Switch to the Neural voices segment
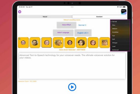The height and width of the screenshot is (94, 140). tap(45, 17)
